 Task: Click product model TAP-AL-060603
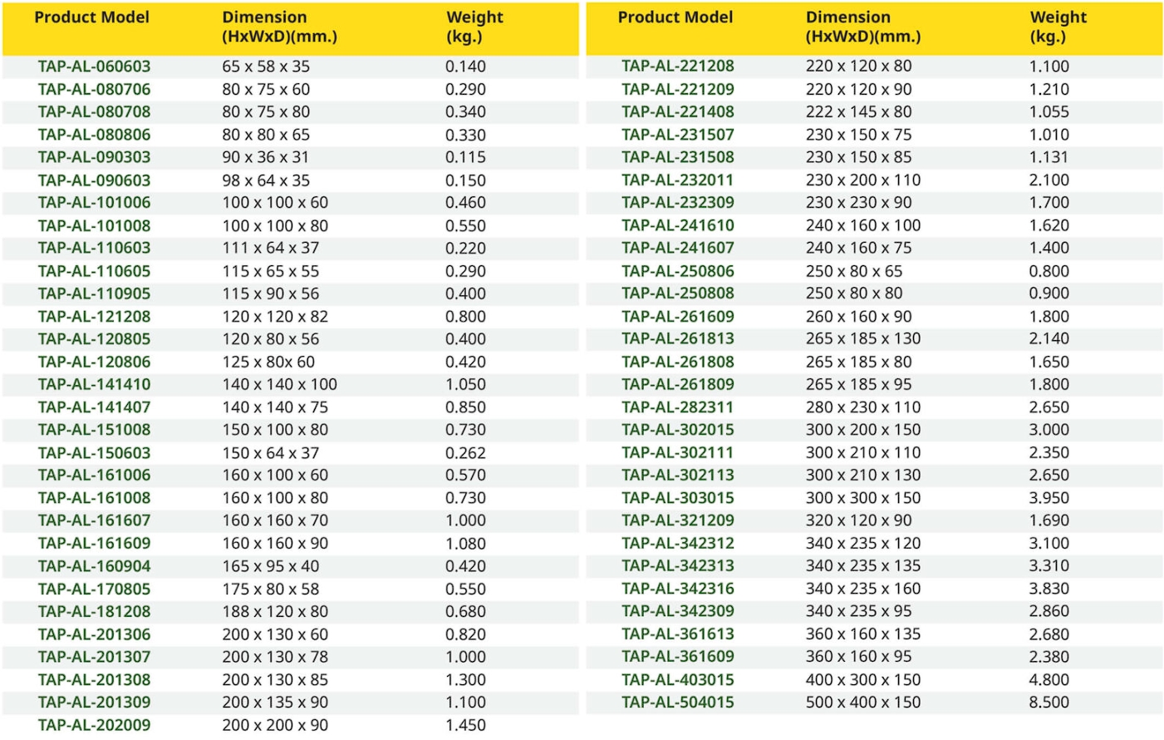pyautogui.click(x=94, y=67)
